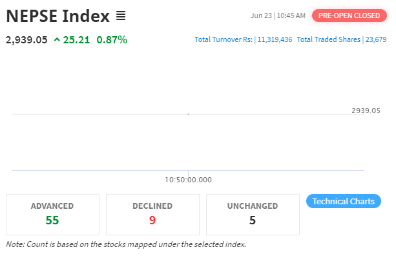Click the index value 2,939.05
396x256 pixels.
coord(26,40)
